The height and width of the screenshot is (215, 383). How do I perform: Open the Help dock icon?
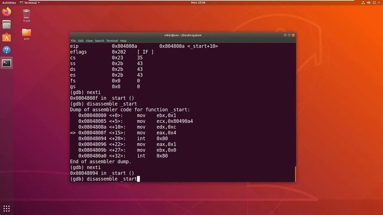7,50
